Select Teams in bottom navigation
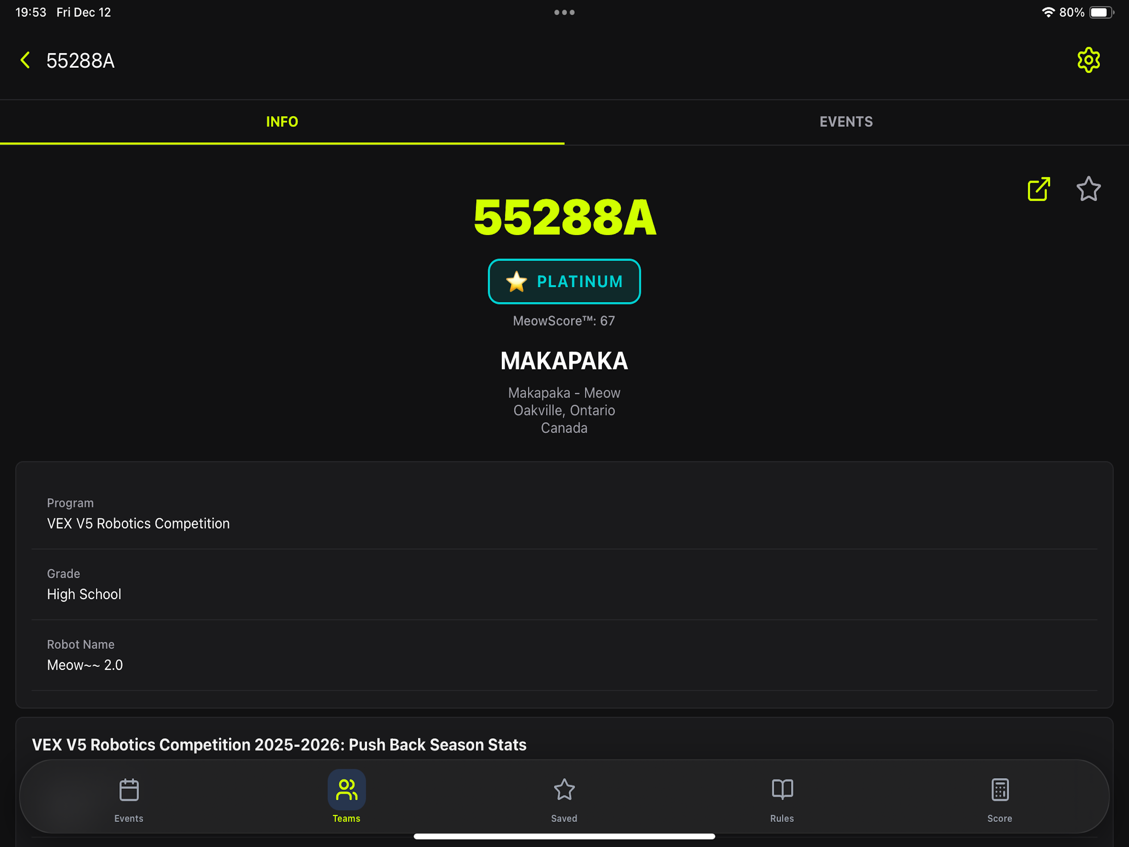The image size is (1129, 847). (347, 797)
